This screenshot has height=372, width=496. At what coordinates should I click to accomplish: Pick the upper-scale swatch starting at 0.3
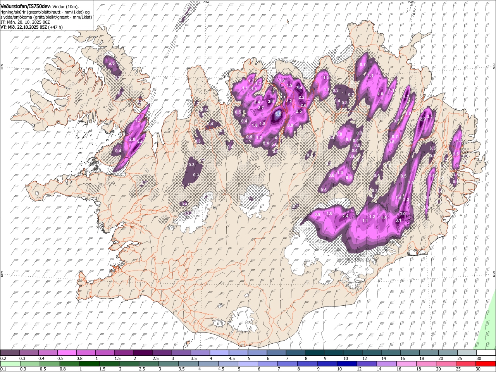[29, 353]
